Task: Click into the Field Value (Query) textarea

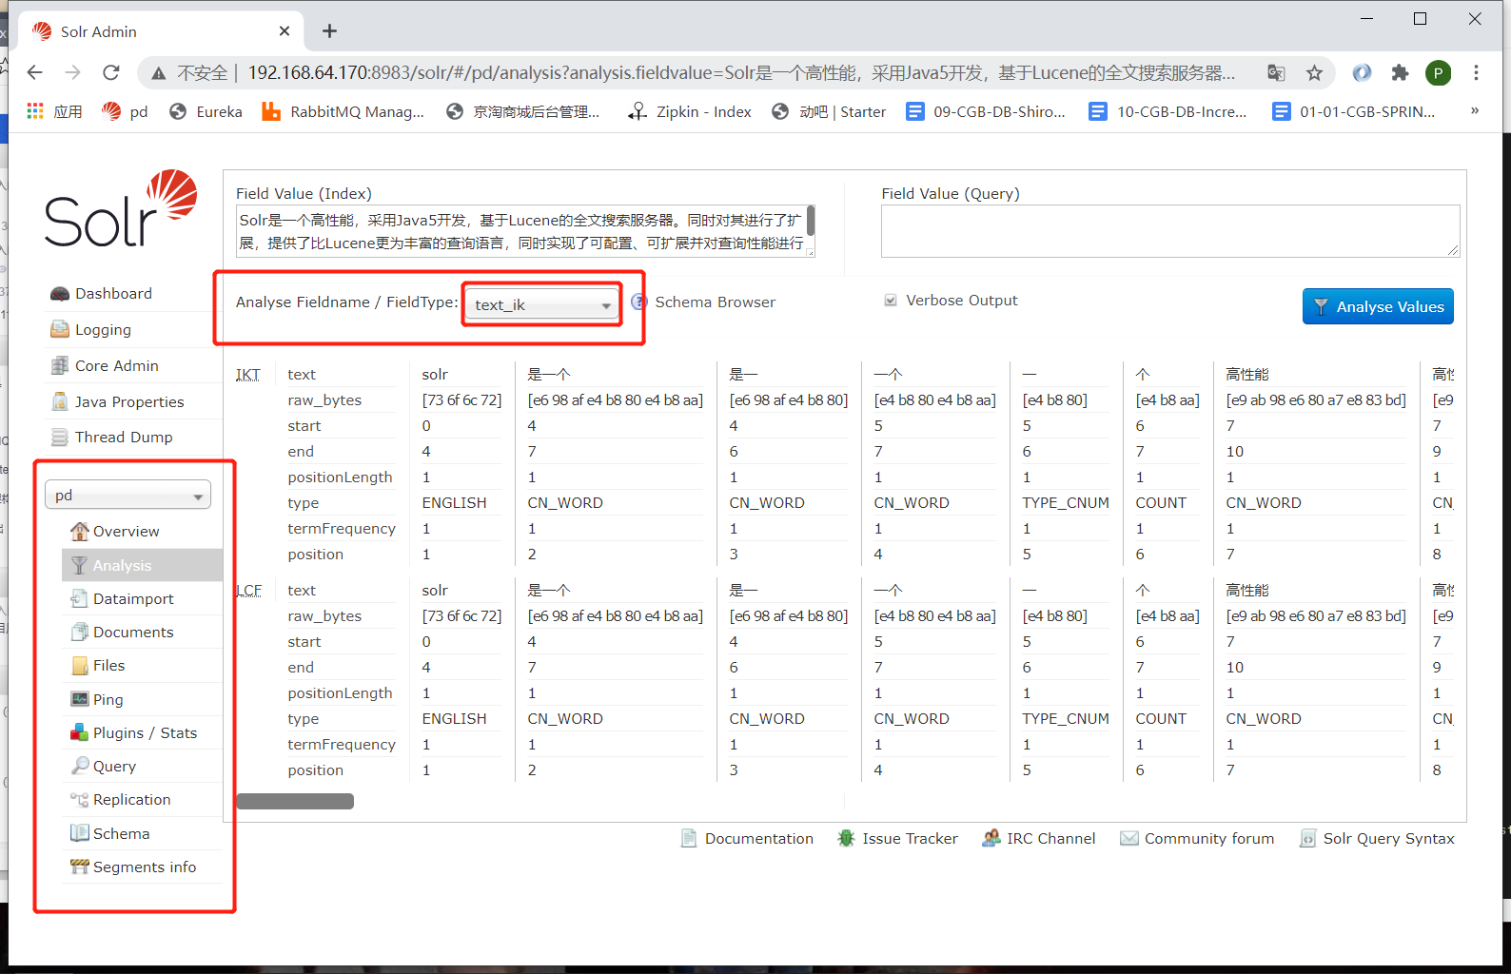Action: coord(1170,231)
